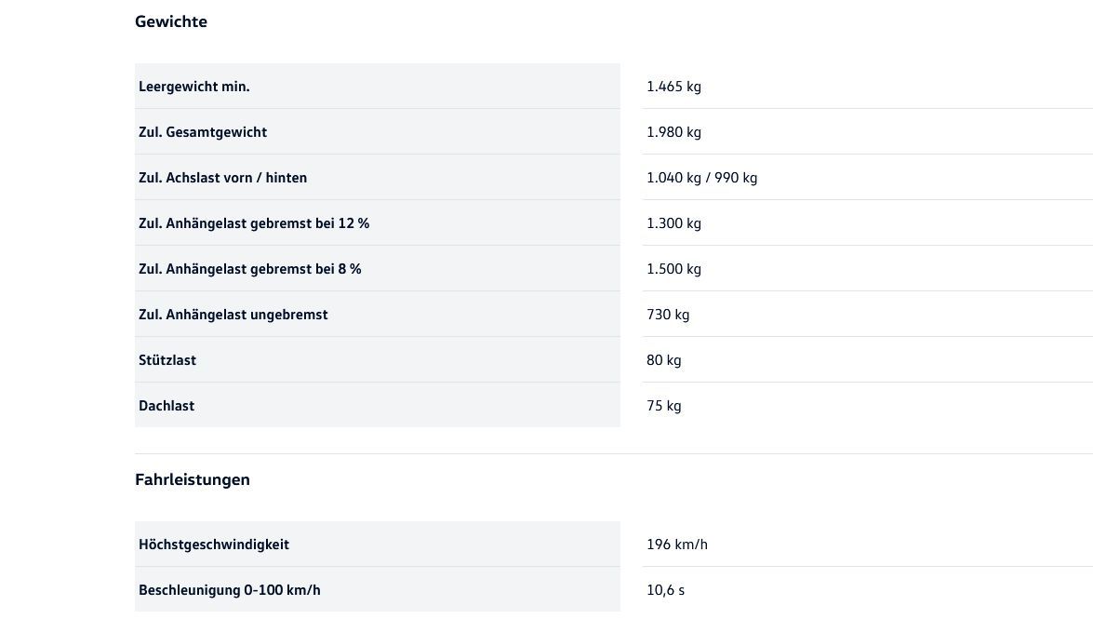The height and width of the screenshot is (619, 1093).
Task: Click the Leergewicht min. row label
Action: point(194,87)
